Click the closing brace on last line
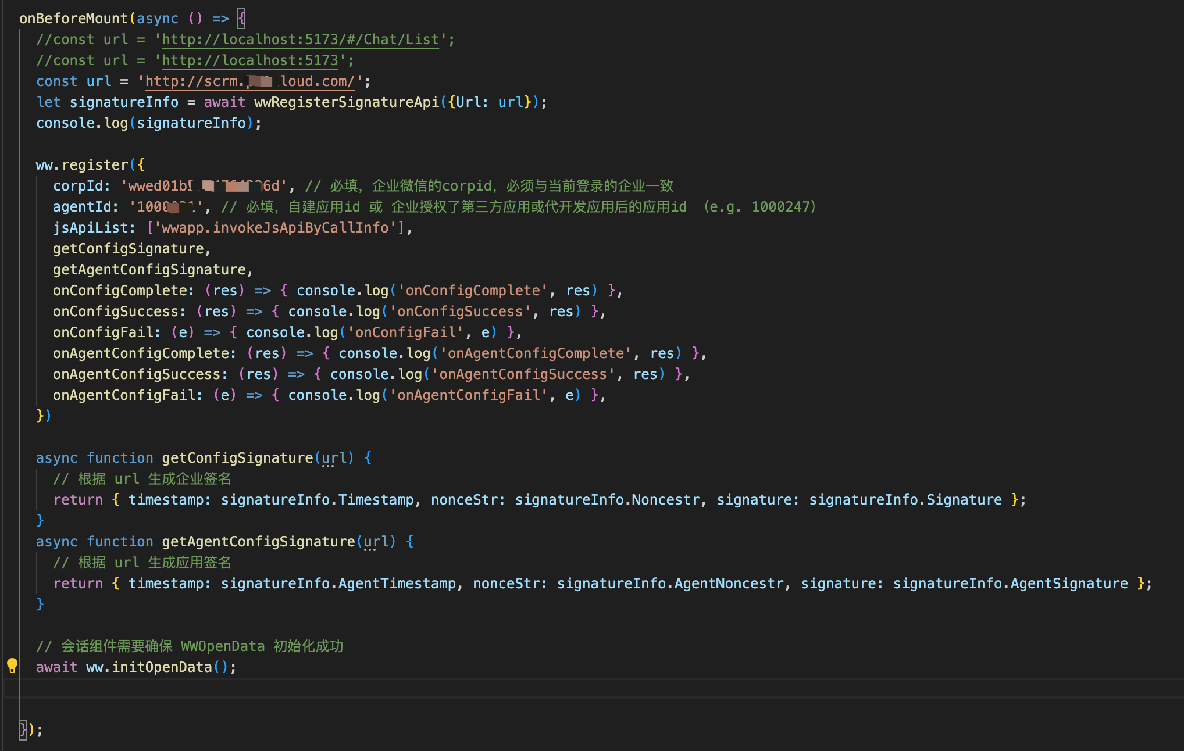The height and width of the screenshot is (751, 1184). 23,729
